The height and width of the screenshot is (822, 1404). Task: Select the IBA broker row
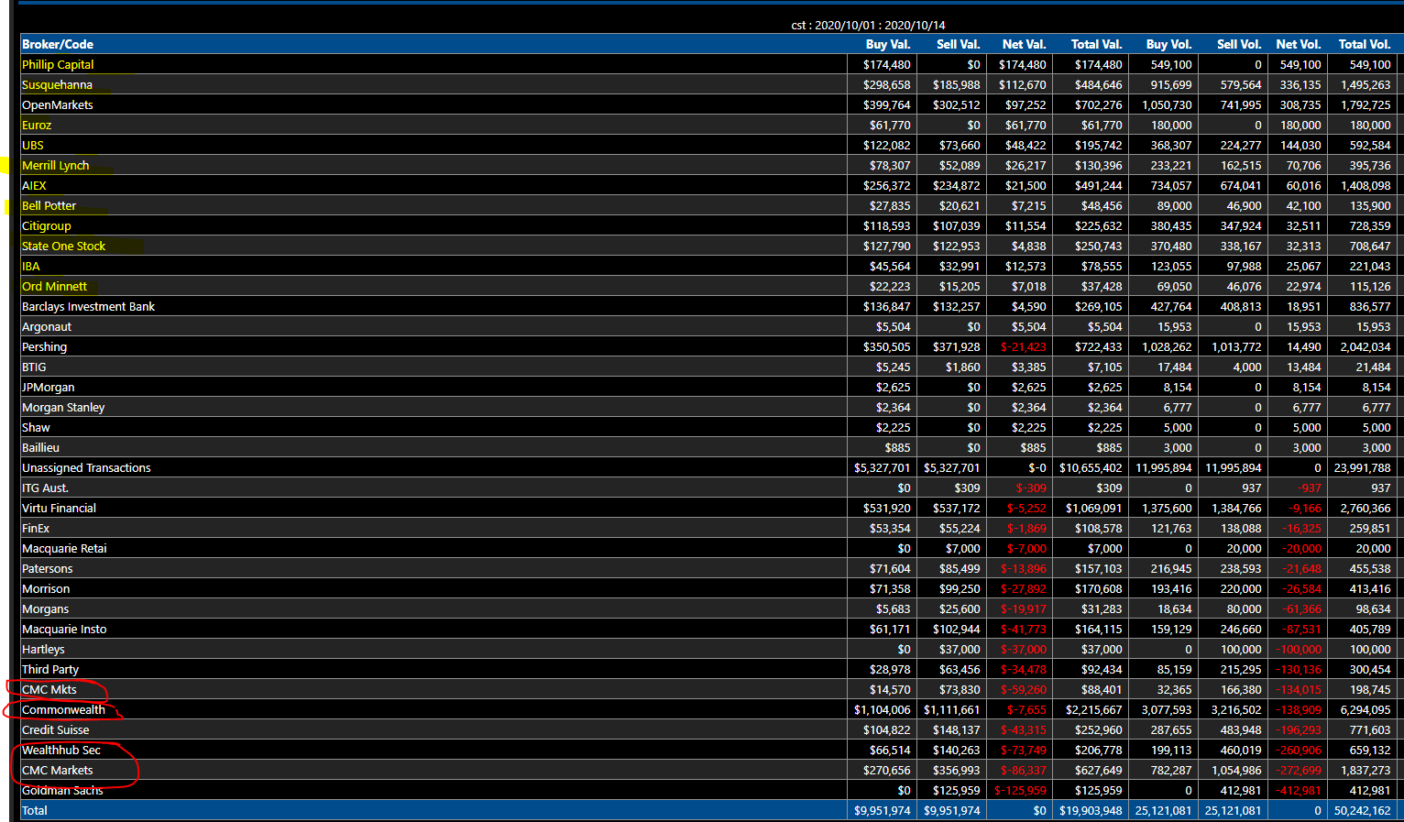click(711, 266)
